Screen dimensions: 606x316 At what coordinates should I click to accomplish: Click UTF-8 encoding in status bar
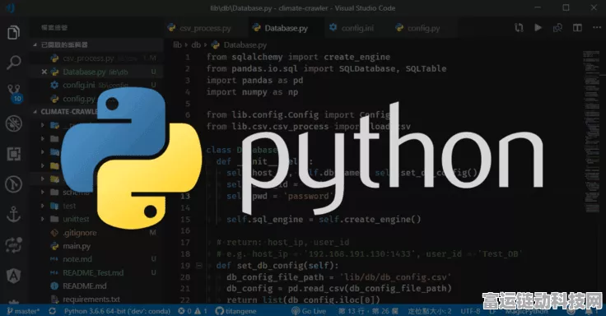470,311
